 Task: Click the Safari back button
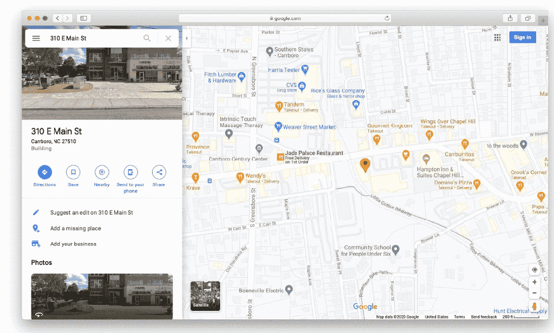(57, 18)
